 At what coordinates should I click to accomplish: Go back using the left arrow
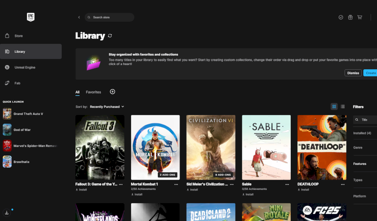point(79,17)
